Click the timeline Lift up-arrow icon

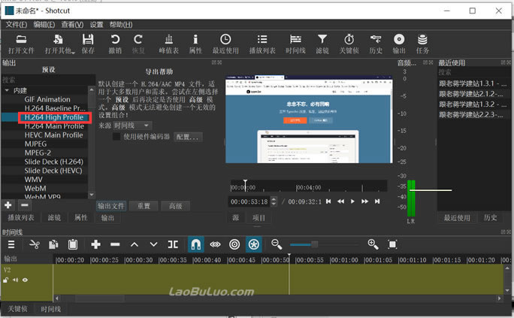[135, 244]
